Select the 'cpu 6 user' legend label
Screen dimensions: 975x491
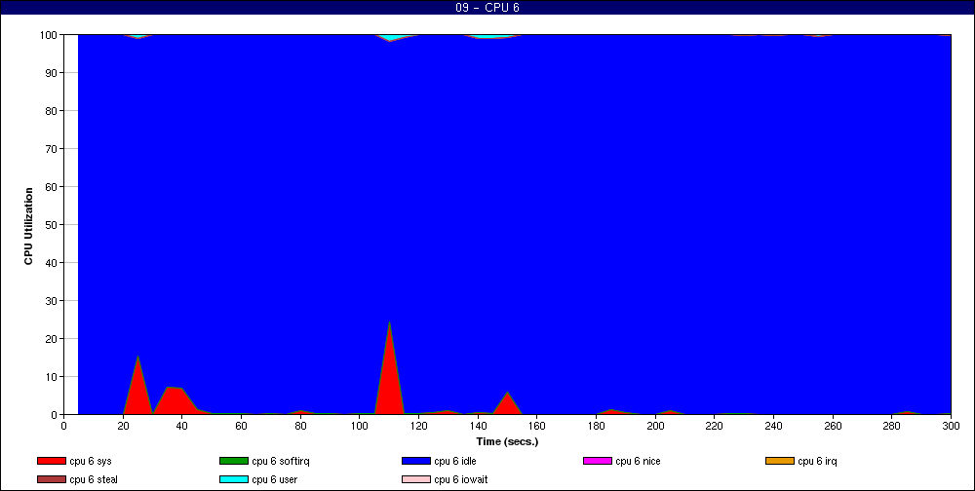coord(274,479)
